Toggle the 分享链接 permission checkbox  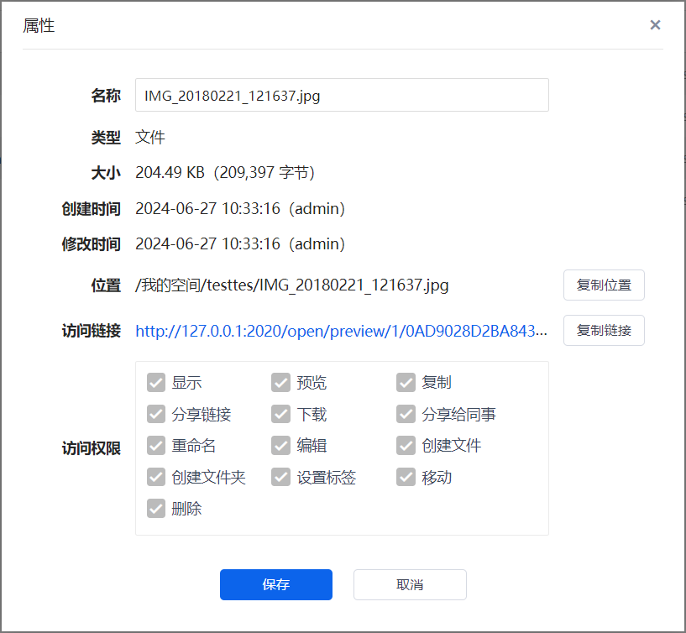156,415
